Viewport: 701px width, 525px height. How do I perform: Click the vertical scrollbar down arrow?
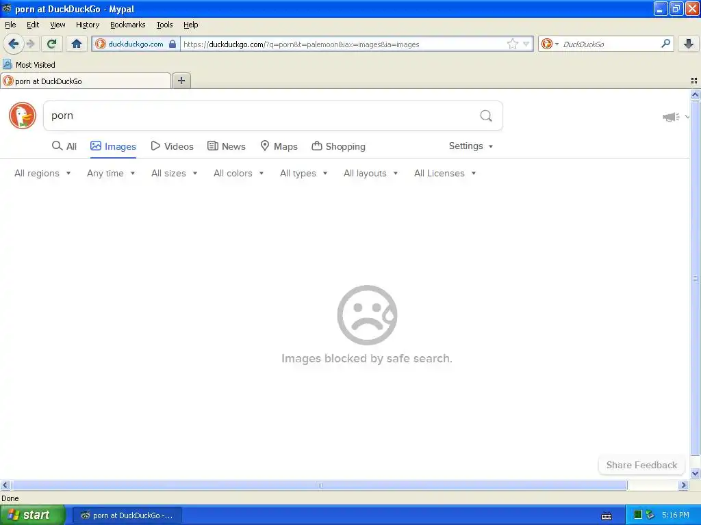(695, 474)
